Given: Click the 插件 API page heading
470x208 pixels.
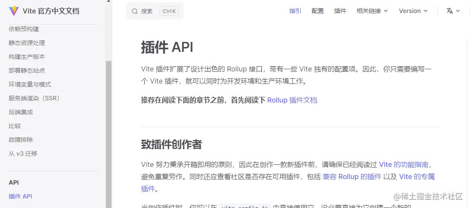Looking at the screenshot, I should point(167,48).
